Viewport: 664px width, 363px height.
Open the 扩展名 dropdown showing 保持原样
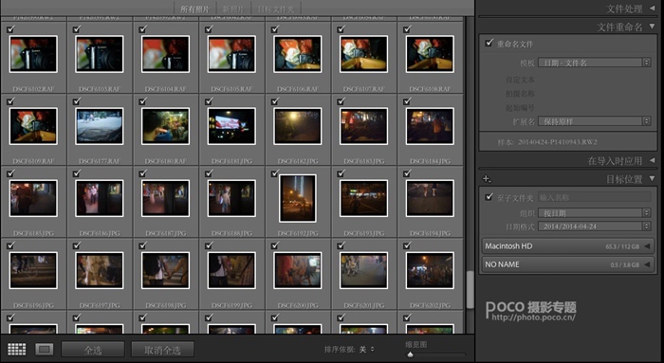coord(594,121)
